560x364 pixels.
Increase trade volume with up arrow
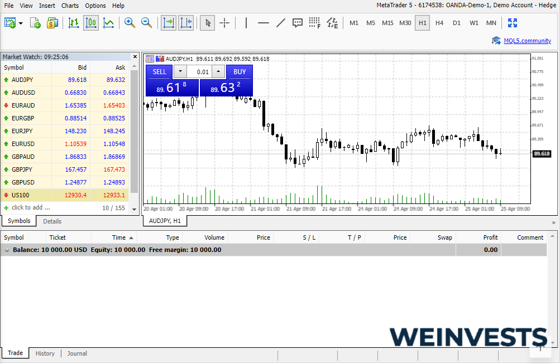[218, 71]
